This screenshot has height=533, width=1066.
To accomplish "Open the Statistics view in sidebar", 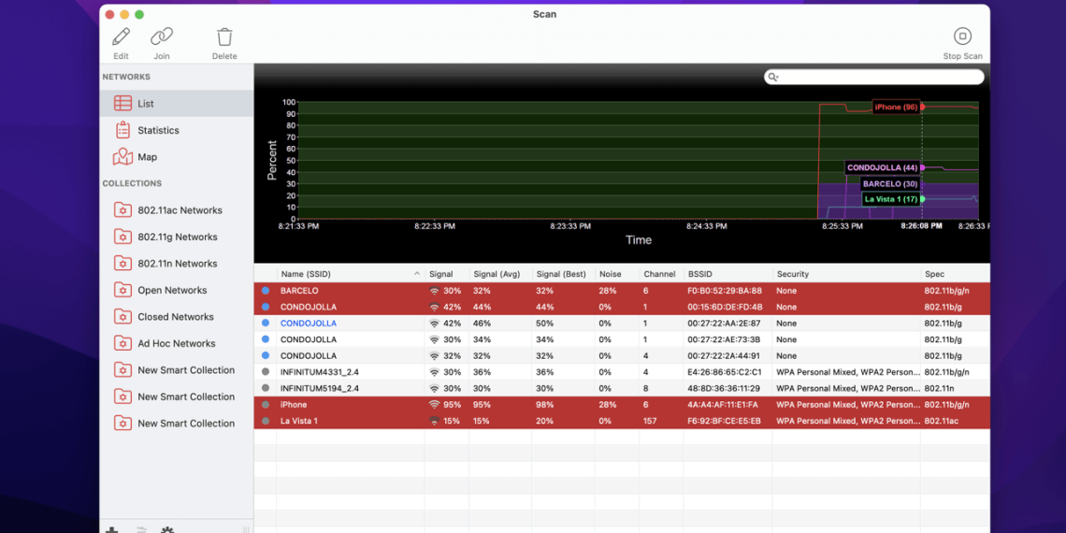I will [x=157, y=131].
